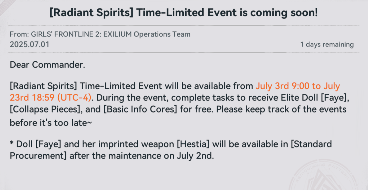Click the orange '23rd 18:59 (UTC-4)' text
Image resolution: width=368 pixels, height=190 pixels.
(51, 98)
